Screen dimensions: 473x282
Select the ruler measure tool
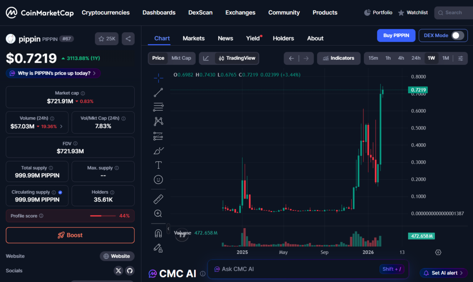click(x=159, y=199)
